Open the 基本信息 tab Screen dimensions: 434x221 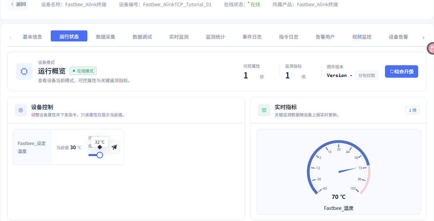click(32, 37)
